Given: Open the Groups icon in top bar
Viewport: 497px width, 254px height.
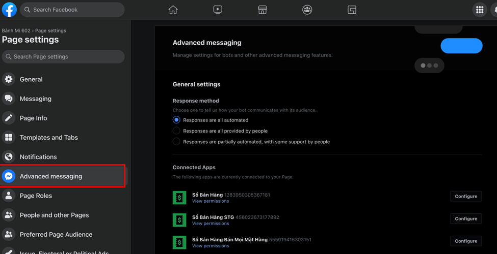Looking at the screenshot, I should [x=307, y=10].
